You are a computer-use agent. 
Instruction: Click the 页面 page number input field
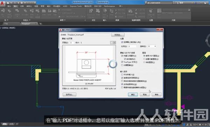pyautogui.click(x=71, y=42)
